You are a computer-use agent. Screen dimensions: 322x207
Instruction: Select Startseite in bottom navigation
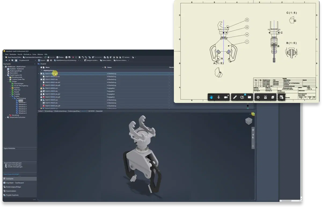20,179
